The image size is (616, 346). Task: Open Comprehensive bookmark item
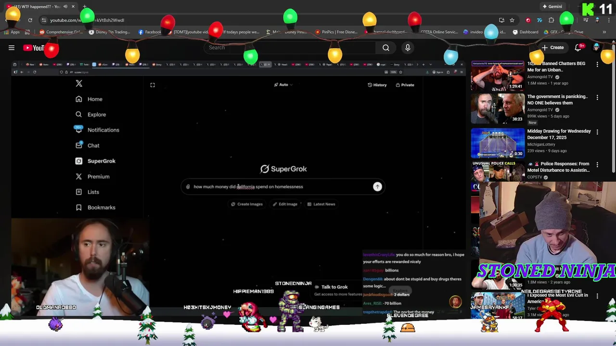pos(61,32)
